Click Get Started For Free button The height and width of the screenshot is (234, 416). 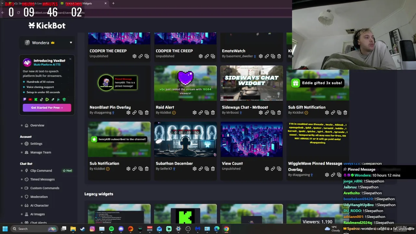pyautogui.click(x=47, y=108)
